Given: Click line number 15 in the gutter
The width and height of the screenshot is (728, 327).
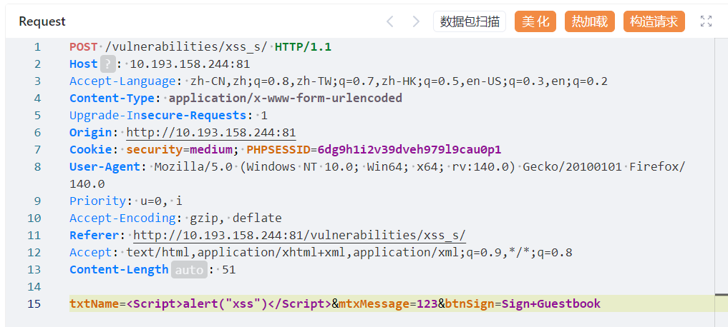Looking at the screenshot, I should pyautogui.click(x=35, y=304).
